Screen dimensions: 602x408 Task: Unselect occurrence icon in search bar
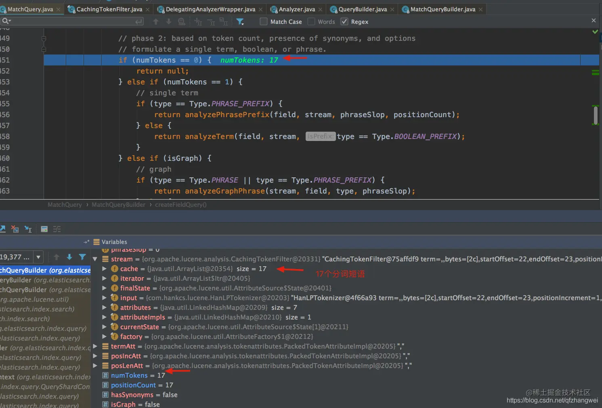(x=211, y=22)
